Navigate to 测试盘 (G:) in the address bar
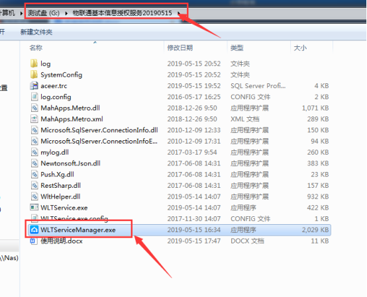 [44, 13]
